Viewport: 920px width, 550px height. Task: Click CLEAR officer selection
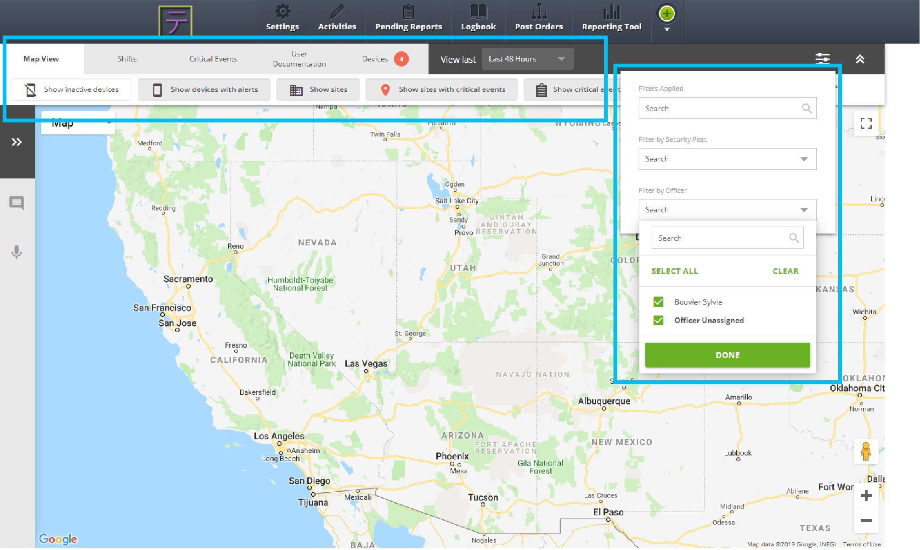tap(785, 271)
